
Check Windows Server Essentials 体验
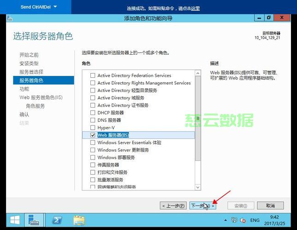point(93,143)
